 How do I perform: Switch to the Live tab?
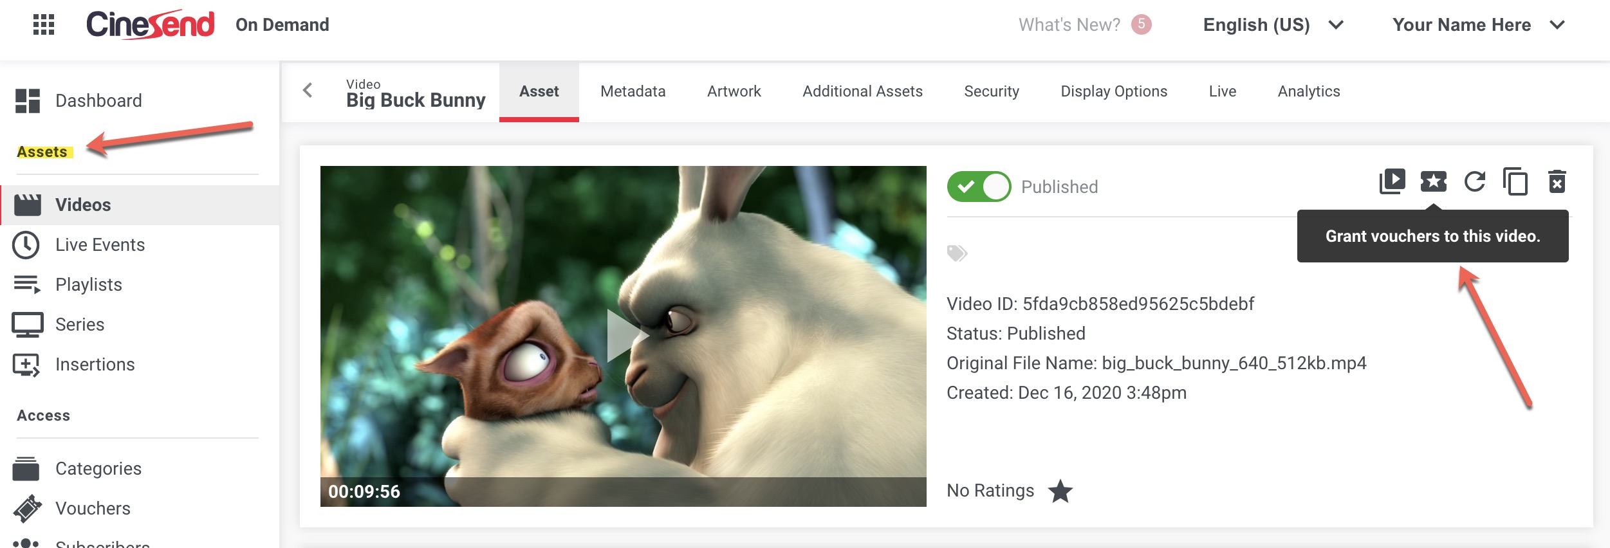[1223, 91]
